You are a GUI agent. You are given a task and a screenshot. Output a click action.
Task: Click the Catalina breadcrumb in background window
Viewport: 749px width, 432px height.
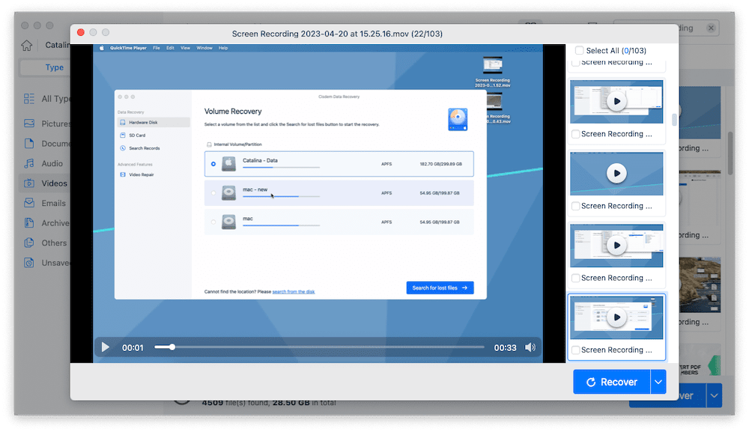click(58, 45)
